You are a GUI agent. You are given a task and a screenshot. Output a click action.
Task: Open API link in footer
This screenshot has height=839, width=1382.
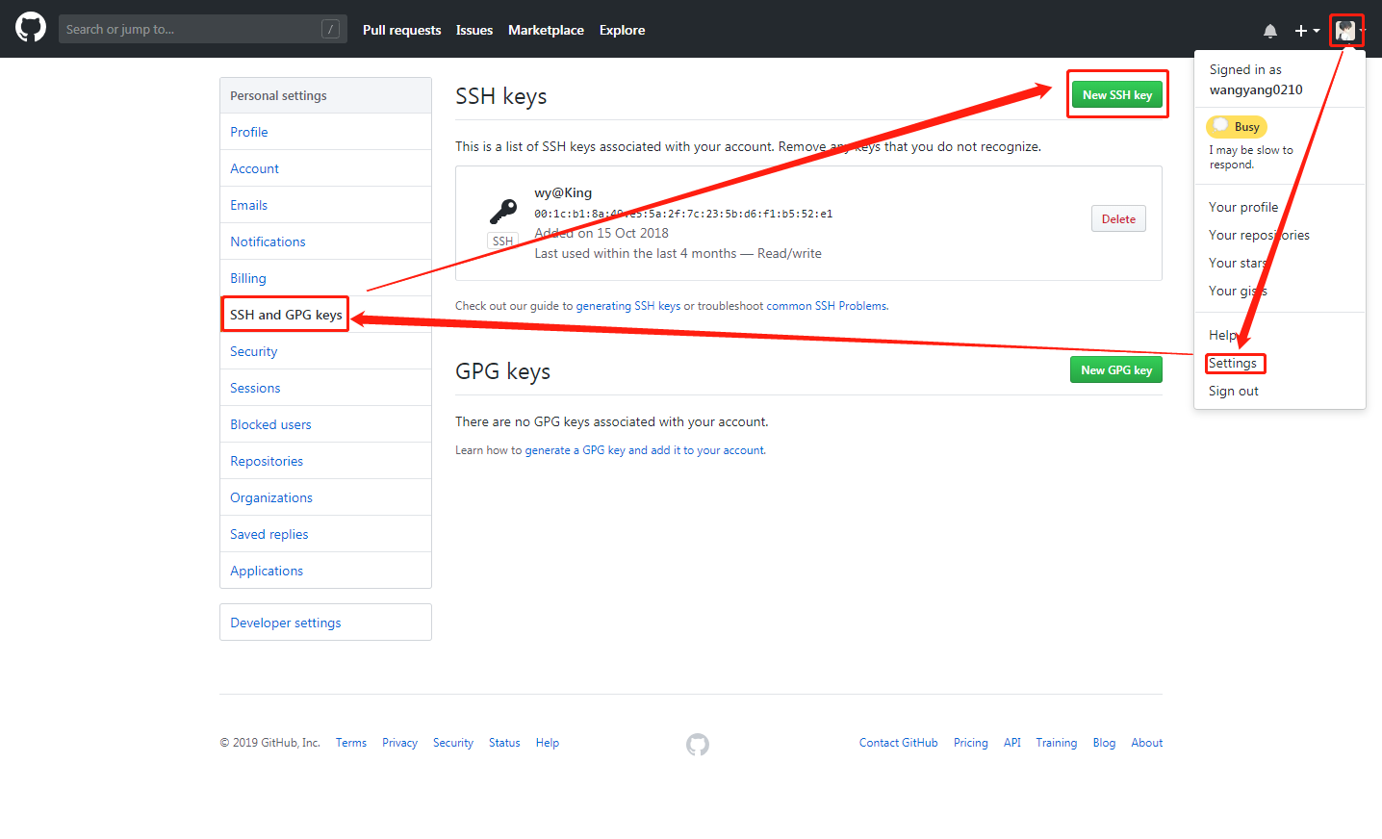coord(1012,743)
